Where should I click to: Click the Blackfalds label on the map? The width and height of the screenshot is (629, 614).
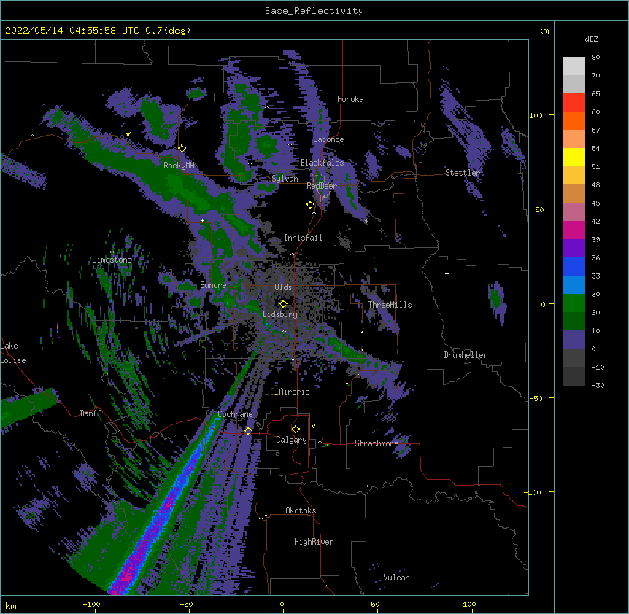(322, 163)
